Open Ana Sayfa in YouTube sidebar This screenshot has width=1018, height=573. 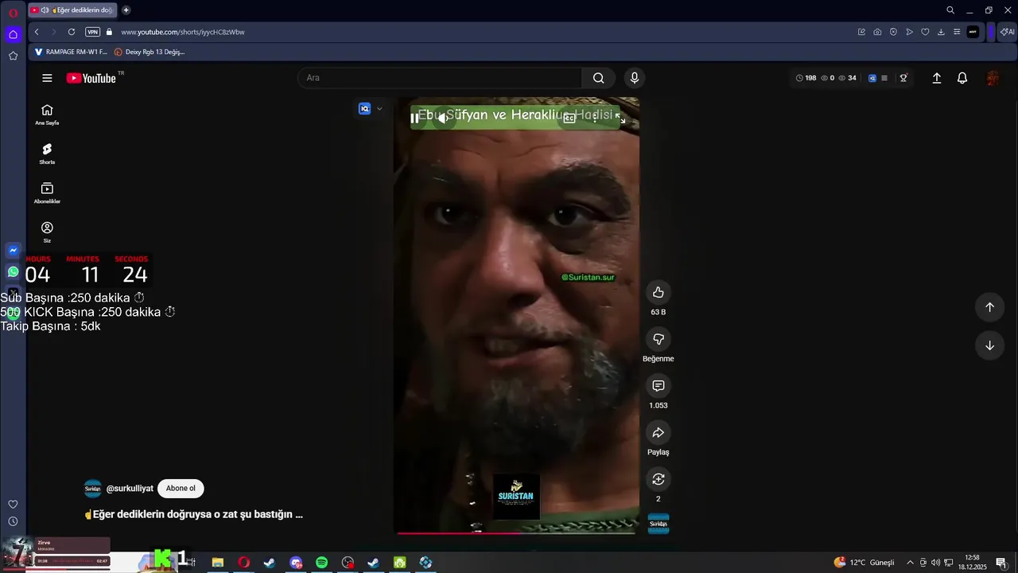click(47, 115)
